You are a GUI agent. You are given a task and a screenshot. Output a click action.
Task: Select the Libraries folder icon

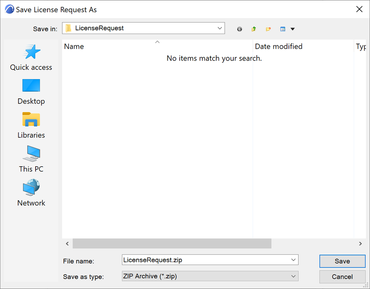31,119
